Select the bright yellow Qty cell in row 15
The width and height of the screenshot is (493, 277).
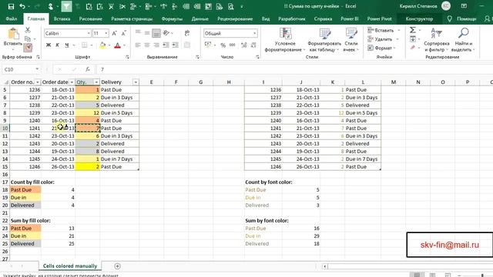point(87,167)
